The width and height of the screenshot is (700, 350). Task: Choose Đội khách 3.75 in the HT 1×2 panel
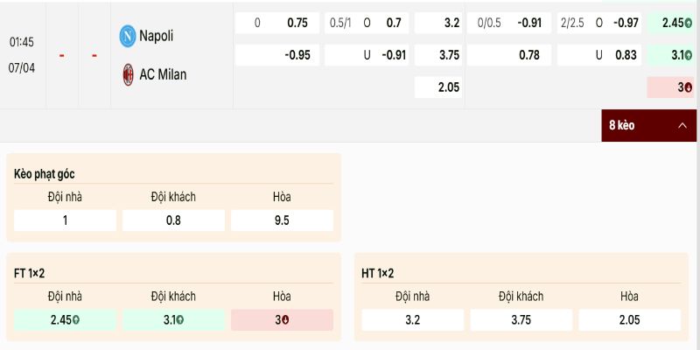521,320
